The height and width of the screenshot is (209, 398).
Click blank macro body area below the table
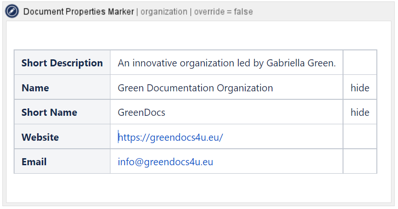tap(197, 188)
